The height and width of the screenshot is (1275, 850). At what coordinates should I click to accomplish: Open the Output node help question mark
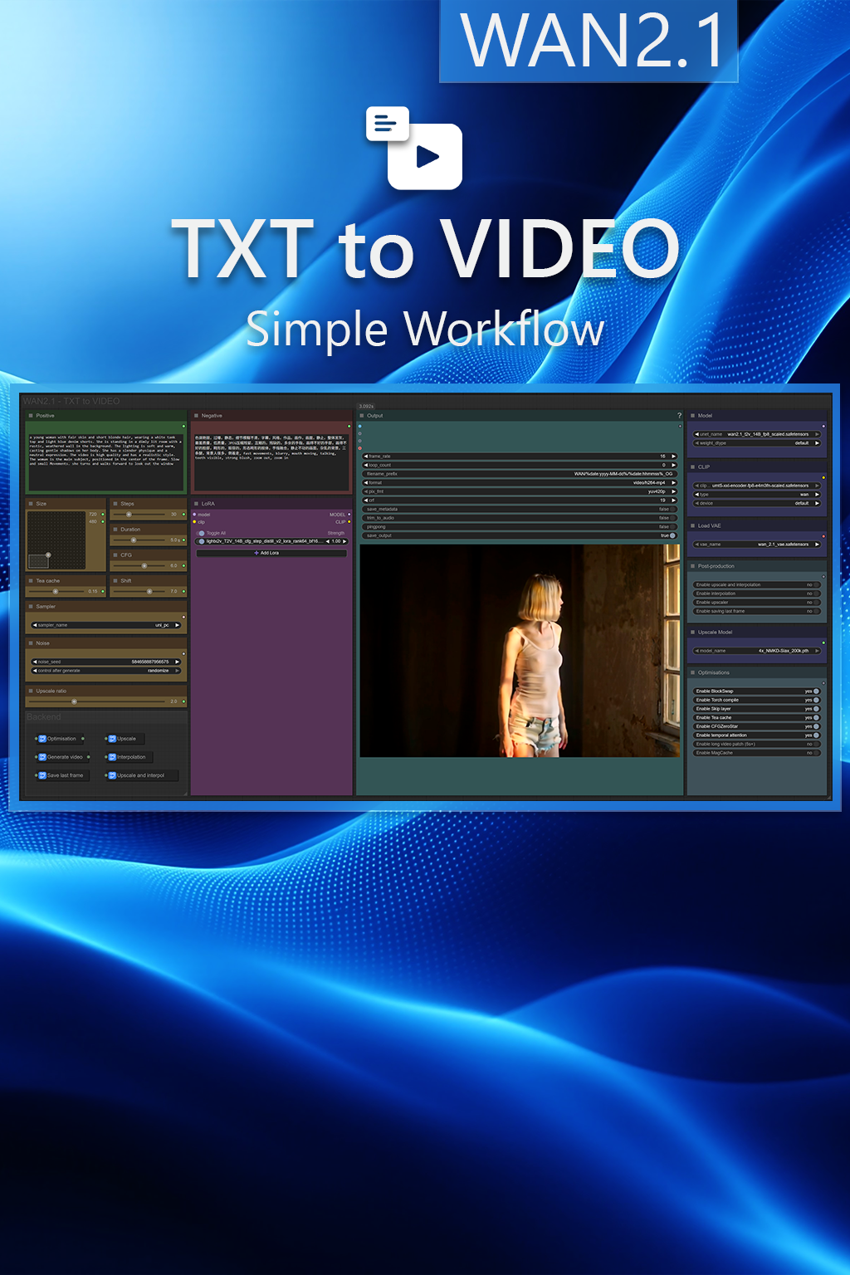[679, 416]
